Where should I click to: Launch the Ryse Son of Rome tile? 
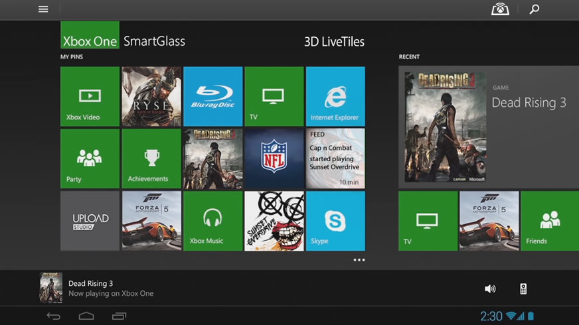coord(151,96)
